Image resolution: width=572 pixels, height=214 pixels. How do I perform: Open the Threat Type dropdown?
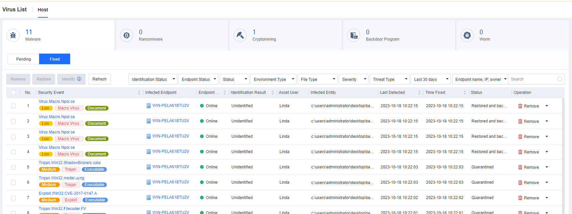pyautogui.click(x=389, y=79)
